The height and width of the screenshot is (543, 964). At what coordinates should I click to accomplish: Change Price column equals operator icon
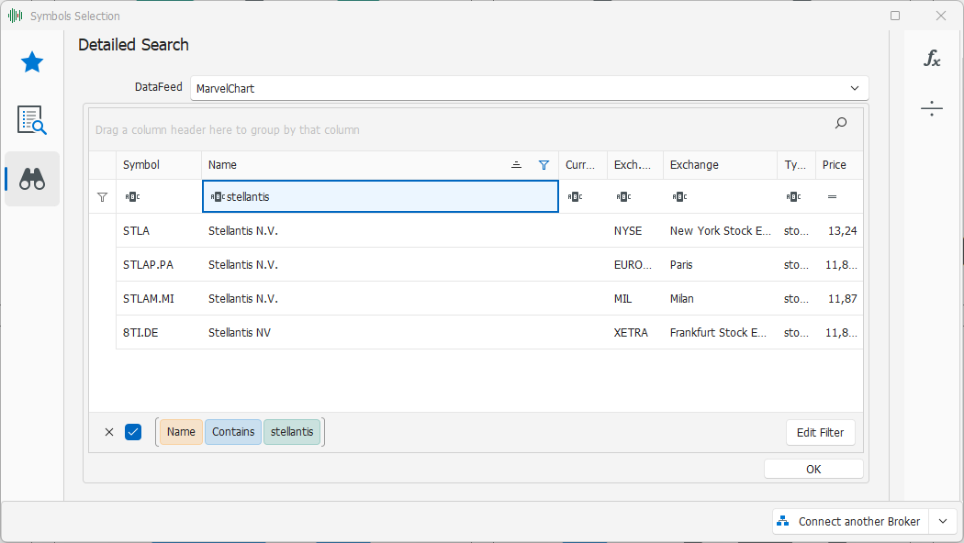pos(832,197)
